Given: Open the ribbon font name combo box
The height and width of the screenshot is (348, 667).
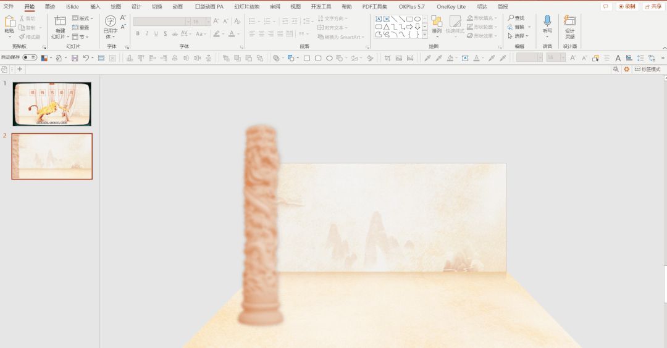Looking at the screenshot, I should click(x=162, y=21).
